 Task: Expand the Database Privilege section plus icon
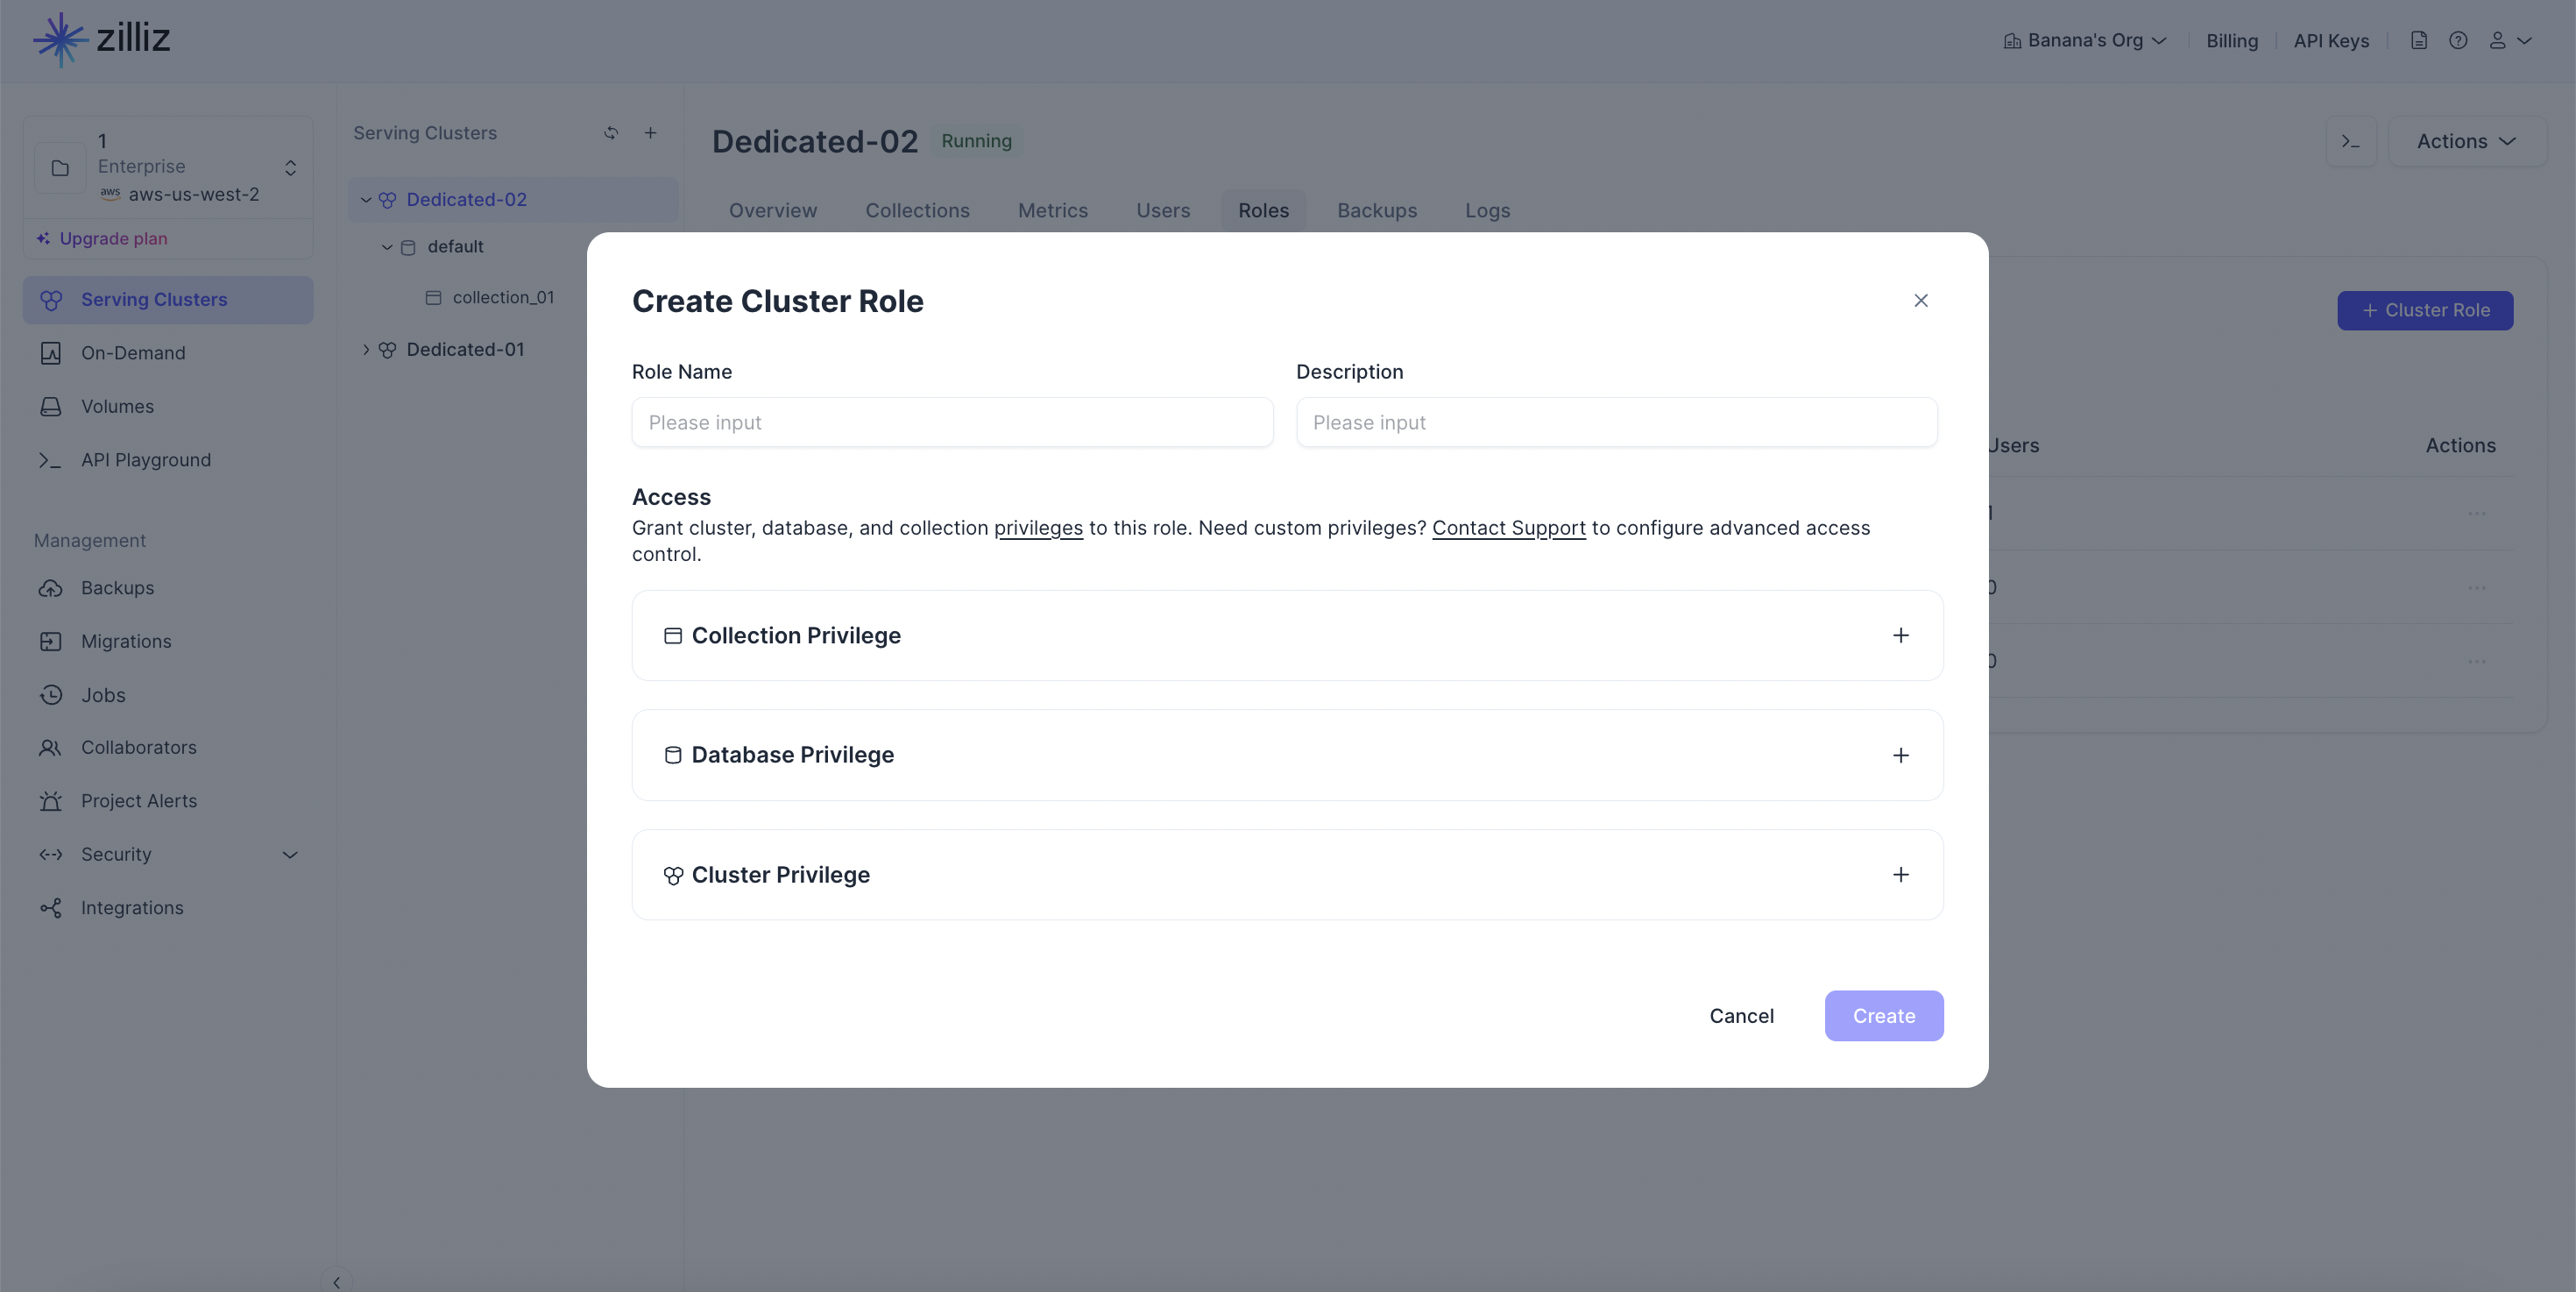(1901, 755)
